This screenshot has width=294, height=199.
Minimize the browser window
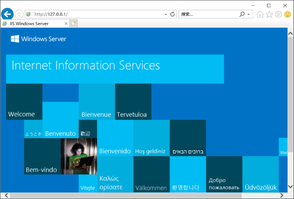tap(253, 5)
